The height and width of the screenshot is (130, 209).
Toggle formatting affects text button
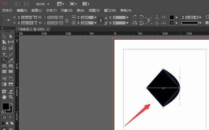10,118
